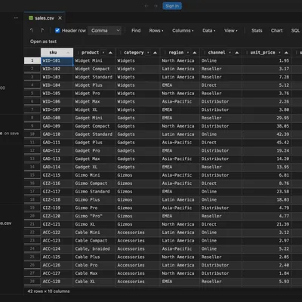302x302 pixels.
Task: Select the region column header name
Action: [176, 53]
